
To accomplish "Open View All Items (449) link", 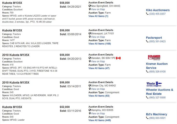I will pos(100,120).
